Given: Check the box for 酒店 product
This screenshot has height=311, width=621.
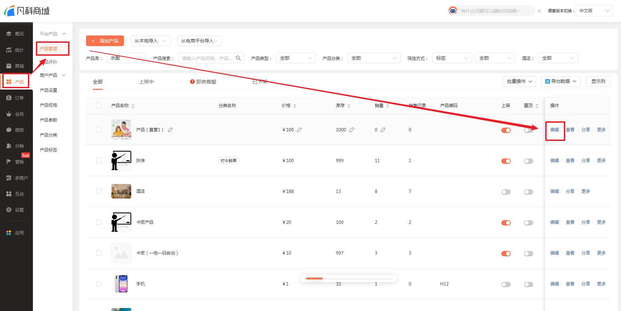Looking at the screenshot, I should (99, 191).
